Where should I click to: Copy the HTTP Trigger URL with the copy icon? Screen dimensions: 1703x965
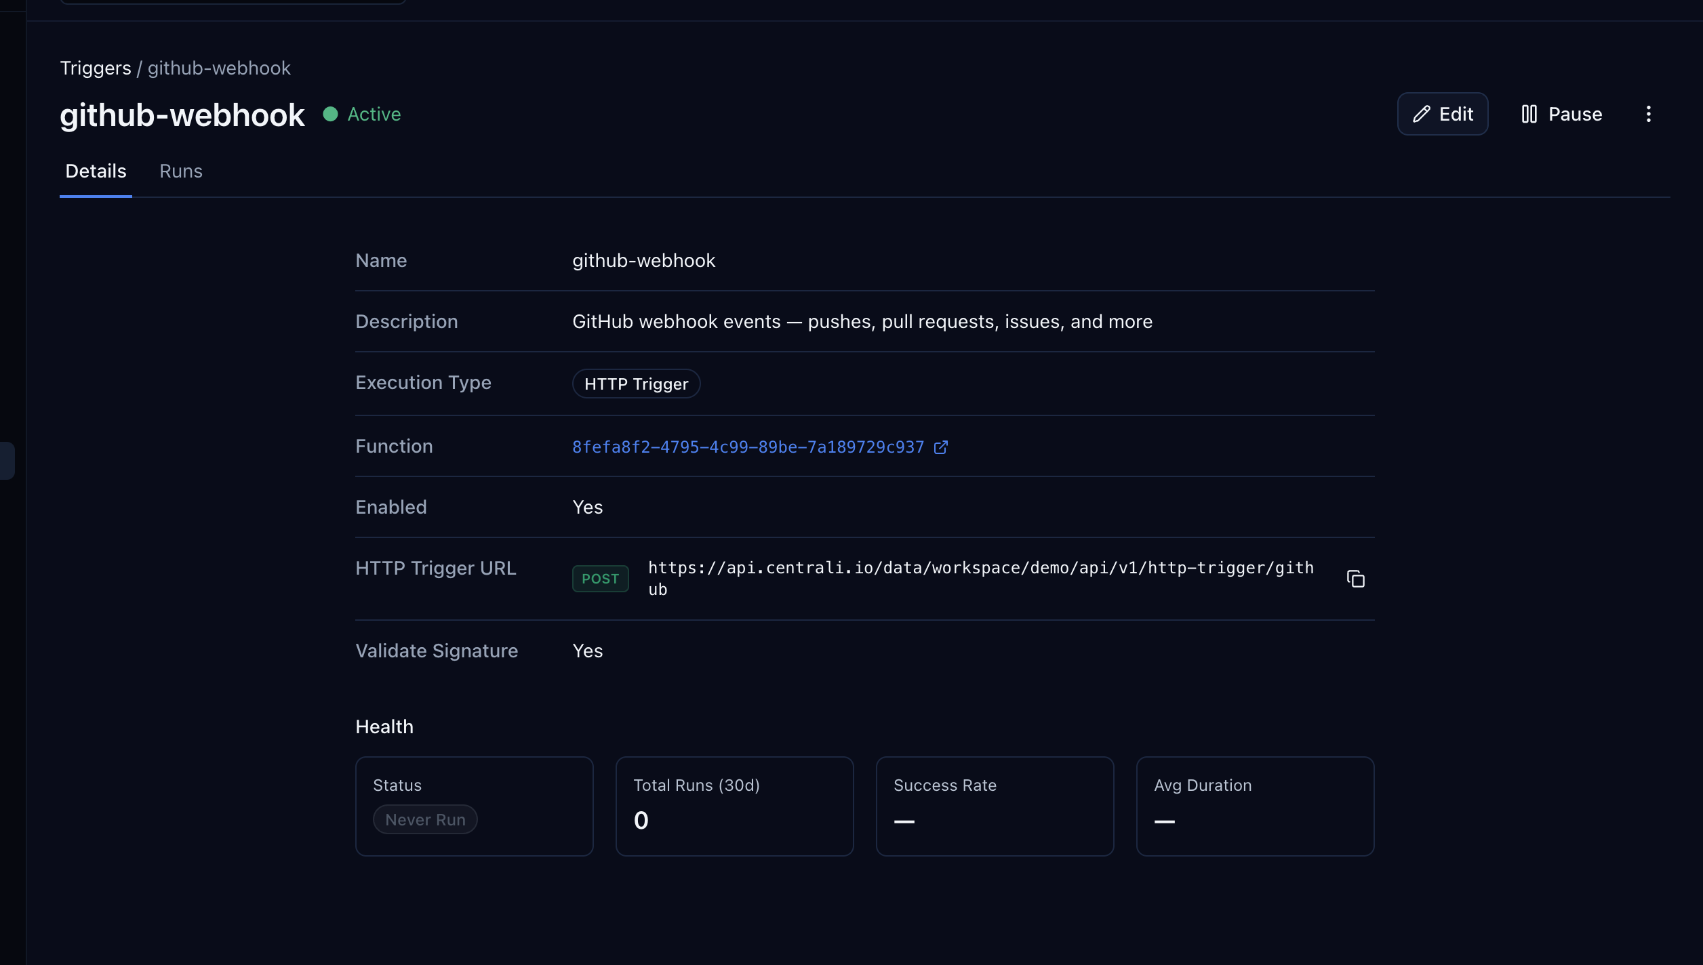pos(1356,578)
